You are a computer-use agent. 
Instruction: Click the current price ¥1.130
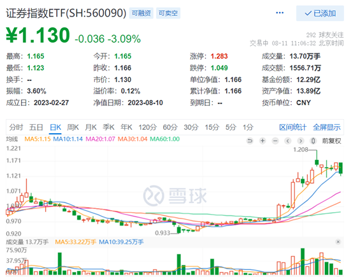point(38,35)
